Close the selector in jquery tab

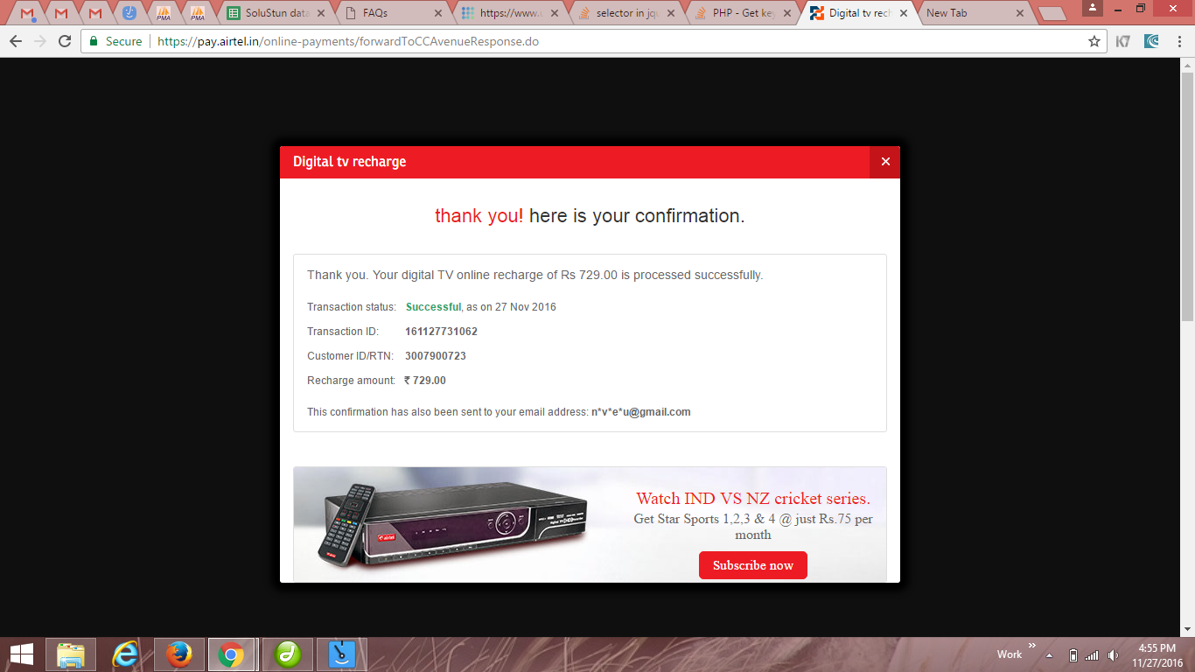tap(671, 13)
